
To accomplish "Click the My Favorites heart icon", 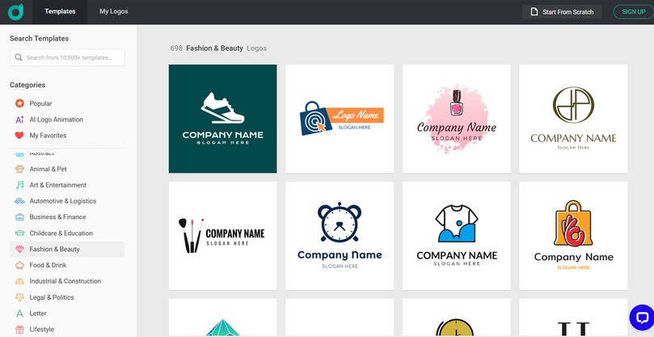I will click(19, 136).
